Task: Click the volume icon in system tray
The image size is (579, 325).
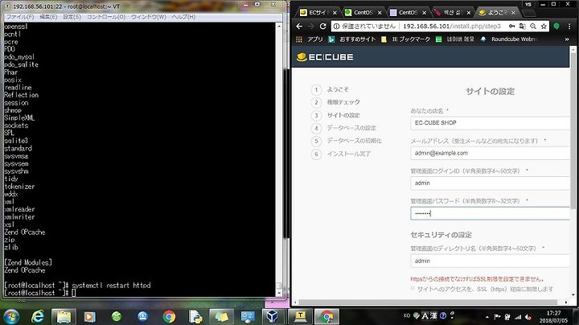Action: [x=528, y=317]
